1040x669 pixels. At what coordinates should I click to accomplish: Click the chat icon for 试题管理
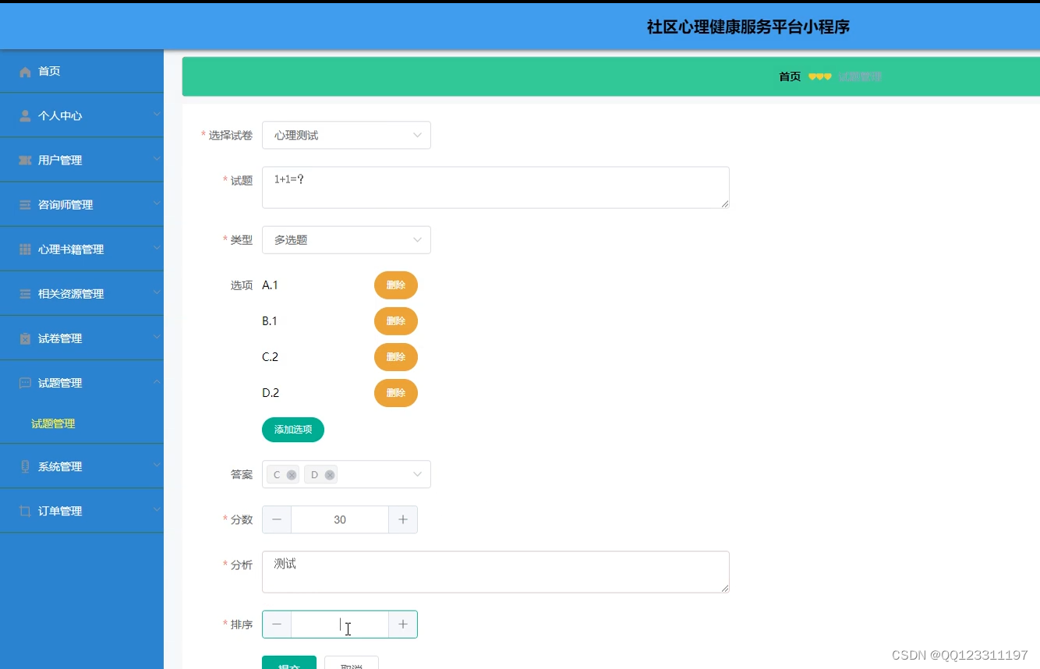[25, 383]
